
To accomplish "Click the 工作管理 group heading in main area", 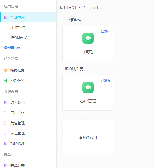I will coord(73,20).
